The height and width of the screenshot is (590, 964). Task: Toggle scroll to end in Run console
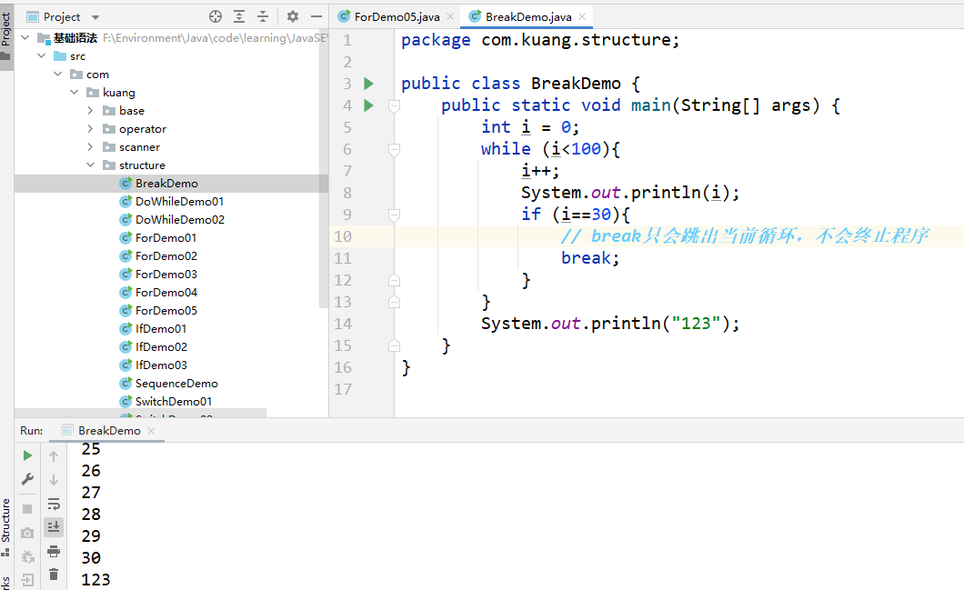click(54, 526)
